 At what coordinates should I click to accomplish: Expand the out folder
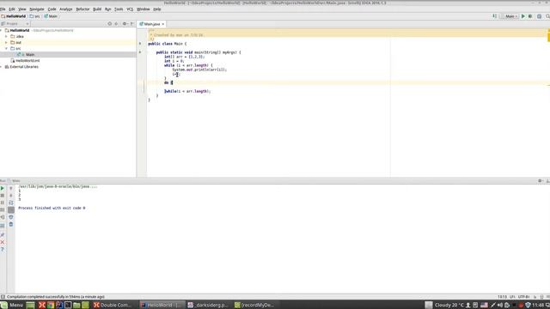(6, 42)
